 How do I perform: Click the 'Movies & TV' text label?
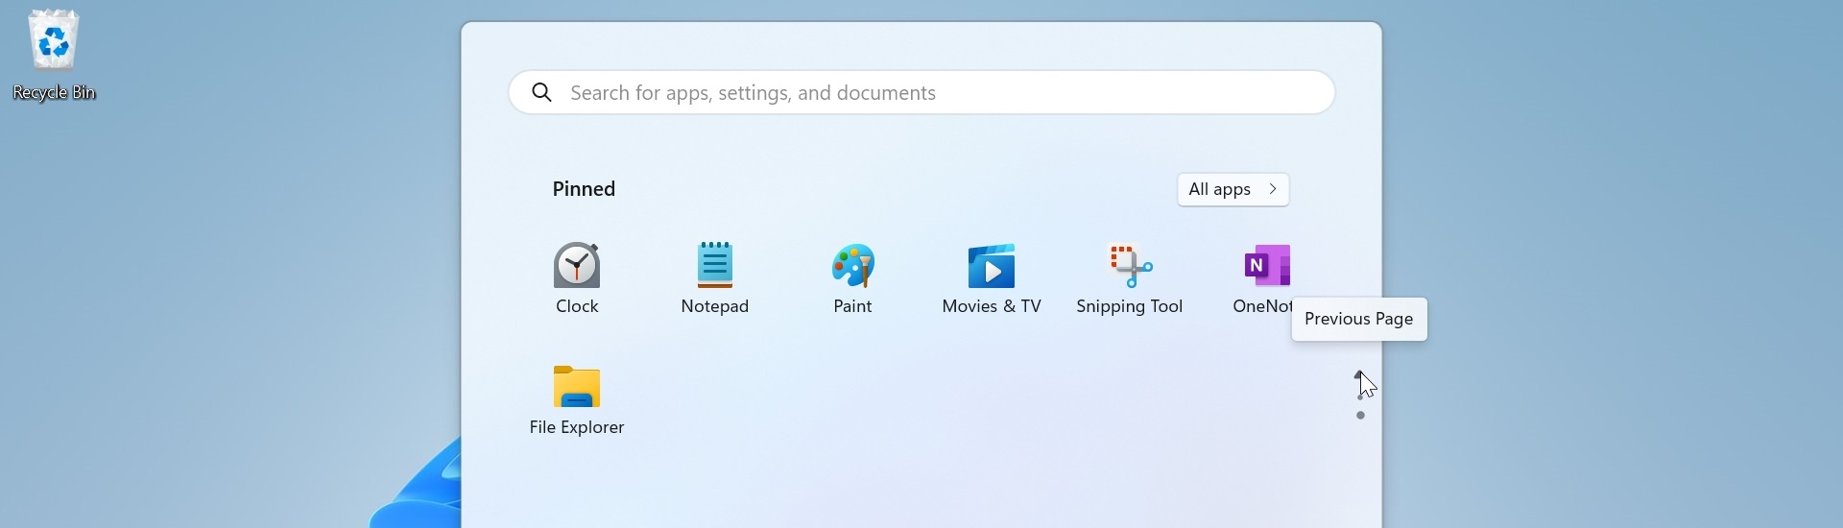coord(992,307)
